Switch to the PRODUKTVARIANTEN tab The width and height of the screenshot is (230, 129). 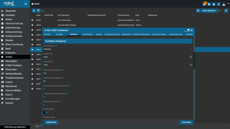(141, 34)
